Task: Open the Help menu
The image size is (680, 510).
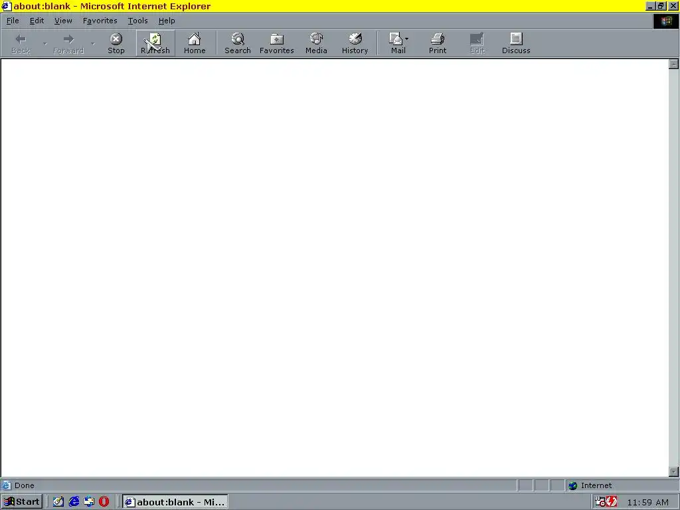Action: pos(167,21)
